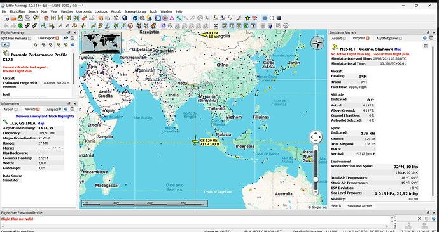
Task: Click the white circle icon beside the dark sphere
Action: [x=272, y=18]
